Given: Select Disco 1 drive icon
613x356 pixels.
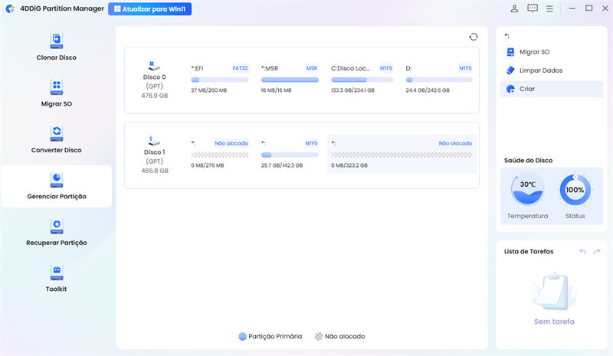Looking at the screenshot, I should point(154,142).
